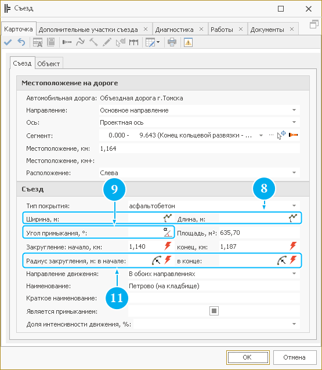322x370 pixels.
Task: Measure width with Ширина polyline icon
Action: tap(168, 218)
